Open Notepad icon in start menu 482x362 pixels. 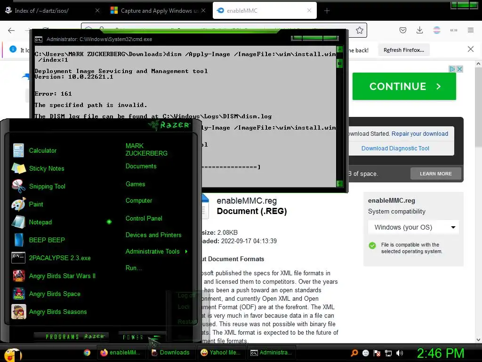19,222
